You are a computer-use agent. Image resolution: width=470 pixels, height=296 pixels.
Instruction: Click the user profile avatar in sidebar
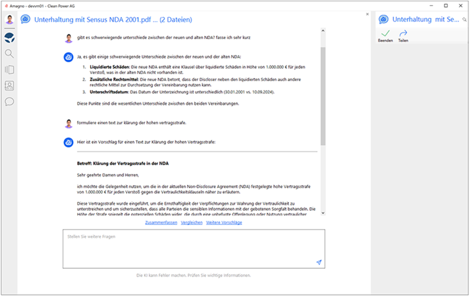click(x=9, y=19)
